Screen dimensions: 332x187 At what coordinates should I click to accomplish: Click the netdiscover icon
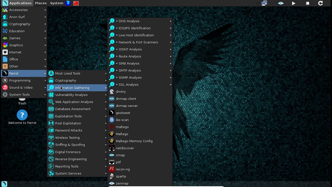pos(112,148)
